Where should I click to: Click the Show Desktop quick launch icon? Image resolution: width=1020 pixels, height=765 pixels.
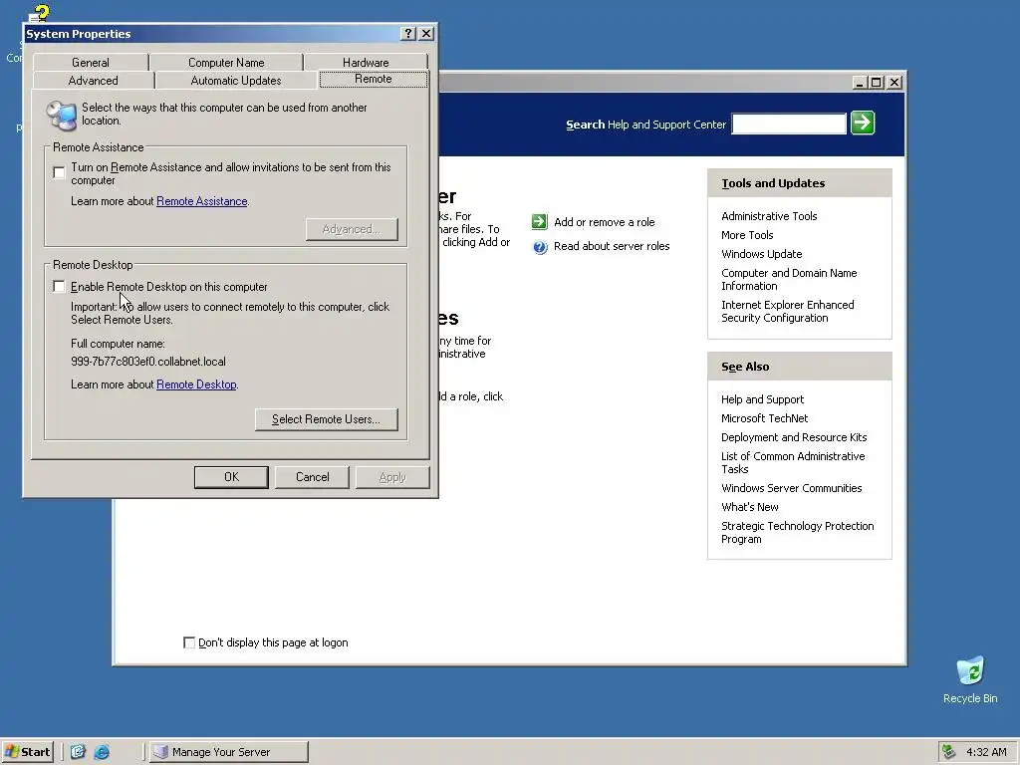click(x=78, y=752)
